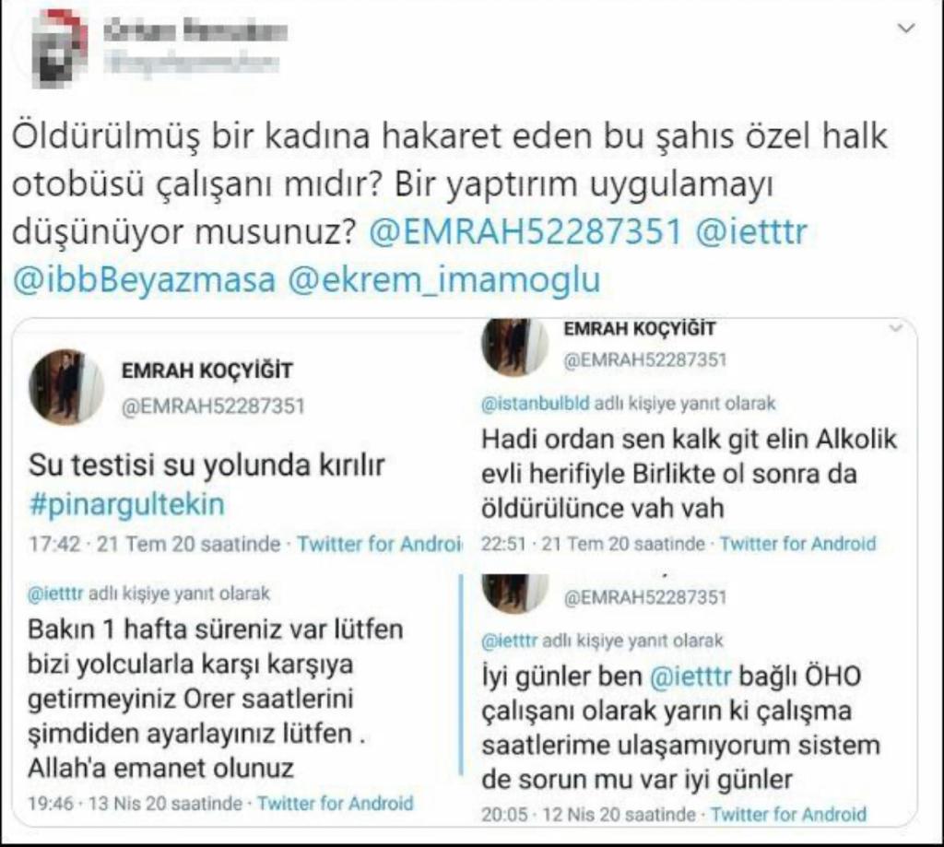Open the @ietttr mention in main tweet

750,231
